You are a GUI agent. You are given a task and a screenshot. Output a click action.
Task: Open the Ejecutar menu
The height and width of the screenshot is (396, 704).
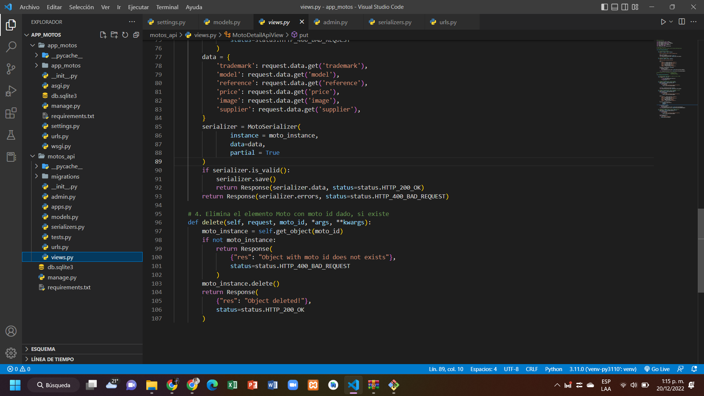click(x=138, y=7)
